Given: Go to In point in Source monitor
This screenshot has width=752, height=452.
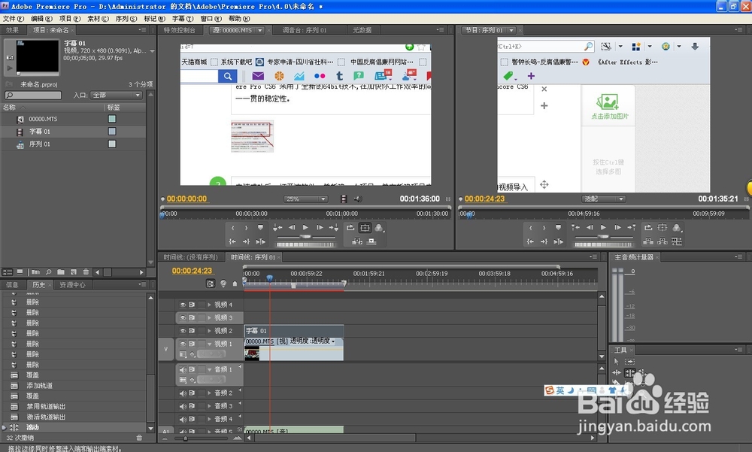Looking at the screenshot, I should (232, 241).
